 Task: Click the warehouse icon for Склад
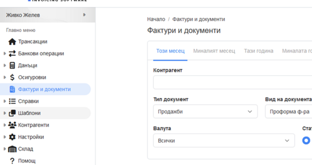pos(12,149)
